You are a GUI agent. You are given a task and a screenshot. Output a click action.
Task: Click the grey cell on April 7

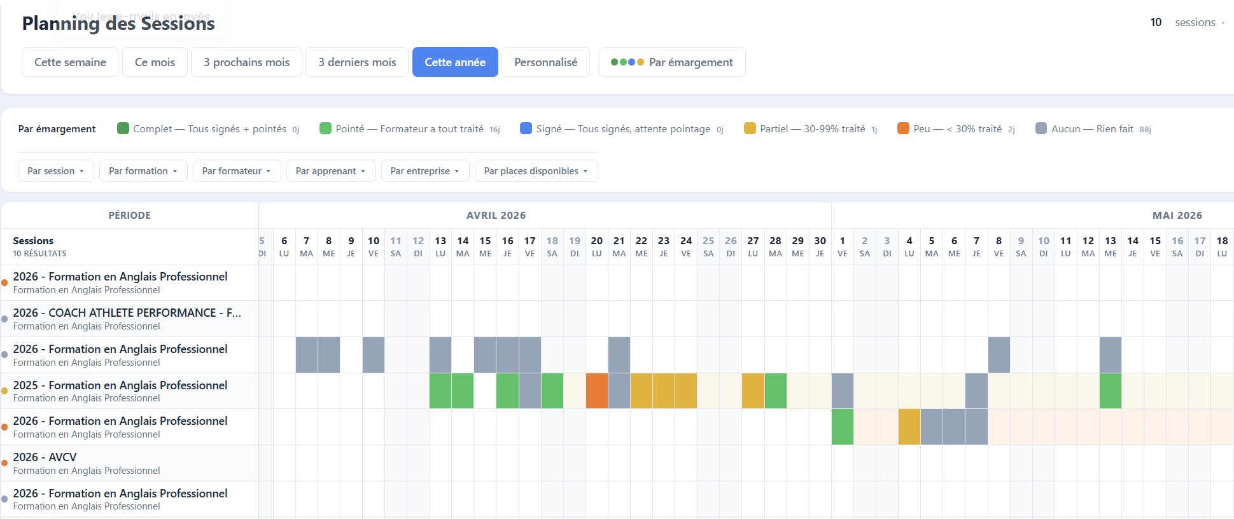point(307,355)
